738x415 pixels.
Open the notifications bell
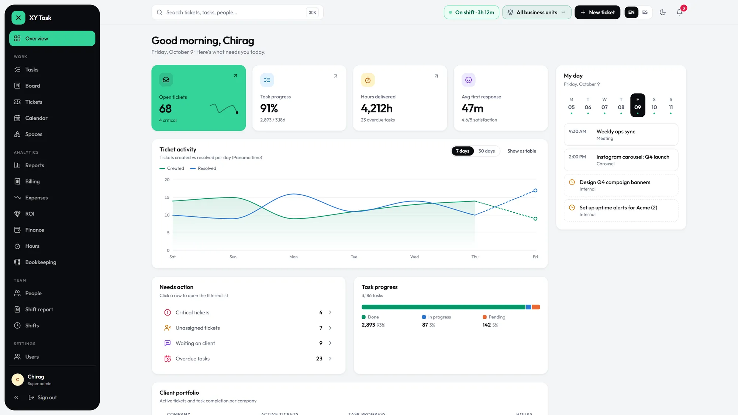[679, 12]
